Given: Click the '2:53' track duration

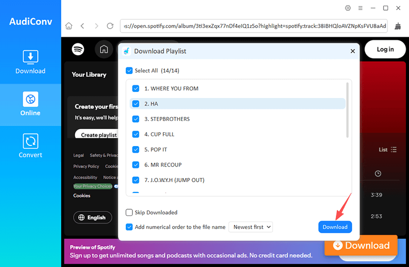Looking at the screenshot, I should [x=376, y=216].
